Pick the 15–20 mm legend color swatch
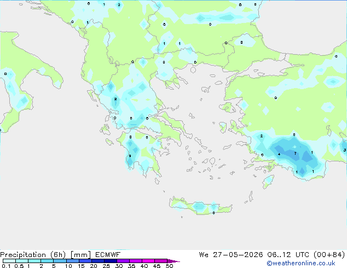Image resolution: width=347 pixels, height=268 pixels. [x=85, y=261]
